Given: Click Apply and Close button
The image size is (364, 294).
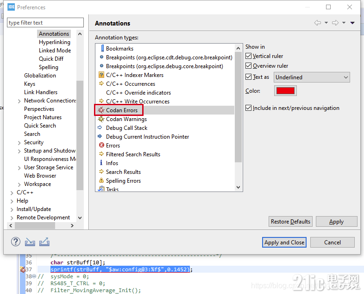Looking at the screenshot, I should coord(284,243).
